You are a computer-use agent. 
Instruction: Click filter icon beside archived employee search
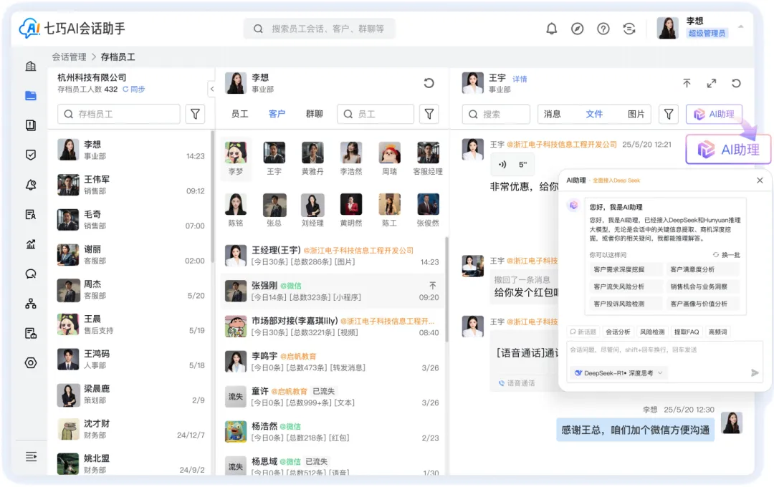195,114
